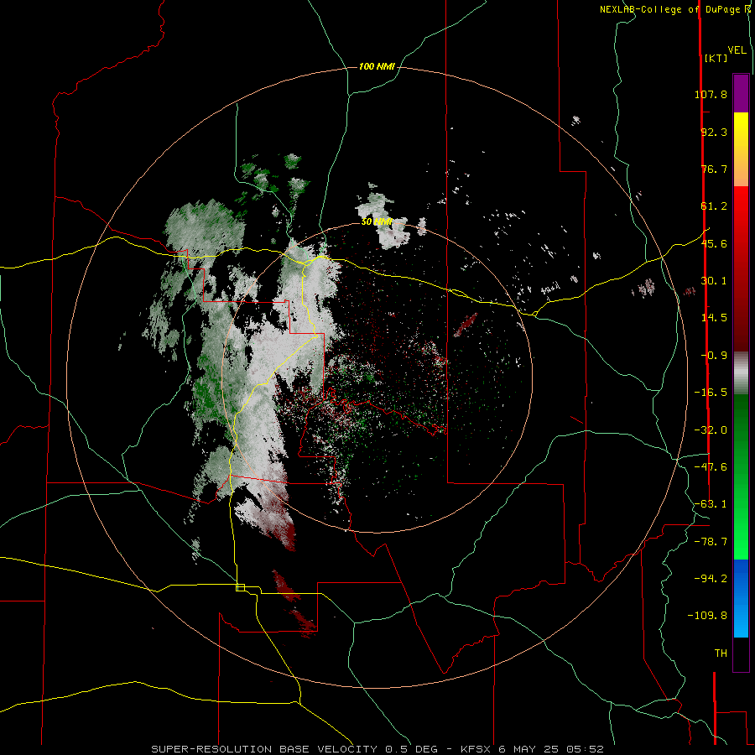
Task: Click the Super-Resolution Base Velocity caption
Action: coord(377,749)
